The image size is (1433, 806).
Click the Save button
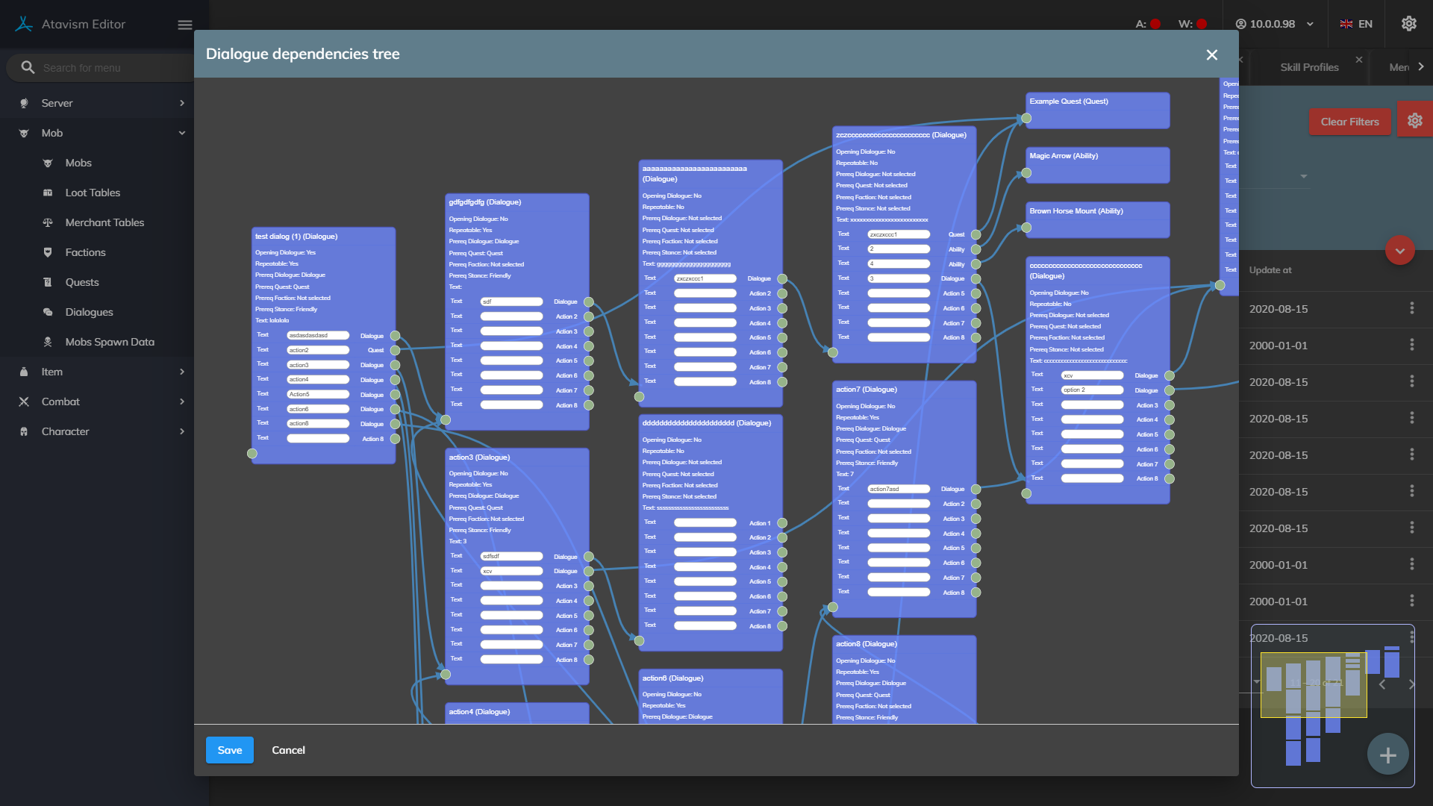(x=229, y=750)
